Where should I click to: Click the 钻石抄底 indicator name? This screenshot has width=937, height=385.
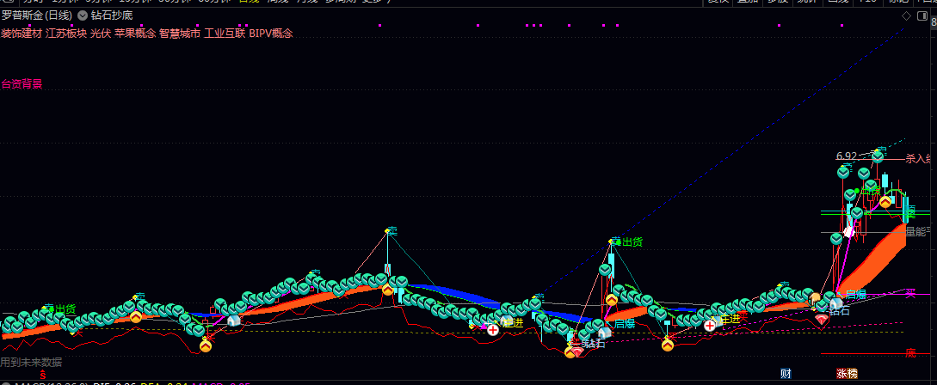(x=112, y=15)
